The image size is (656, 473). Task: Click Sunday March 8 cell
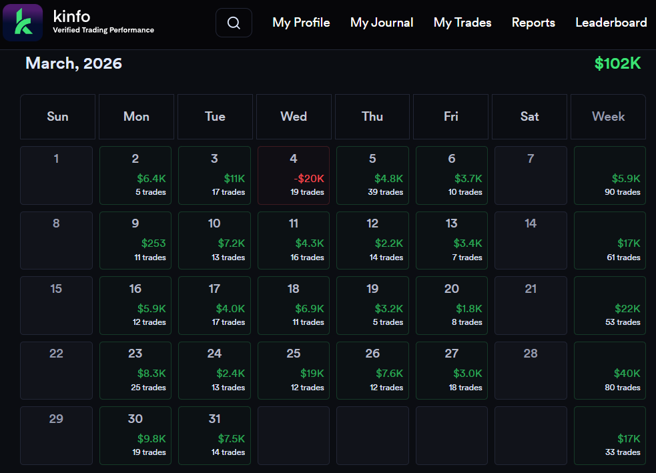tap(57, 240)
